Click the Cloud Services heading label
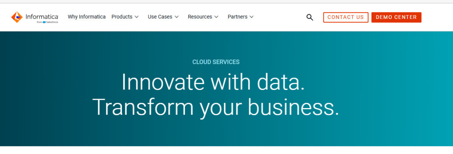Image resolution: width=453 pixels, height=154 pixels. pos(216,62)
